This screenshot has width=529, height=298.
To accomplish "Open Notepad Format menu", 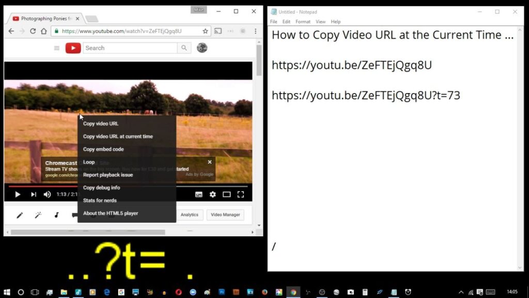I will [303, 22].
